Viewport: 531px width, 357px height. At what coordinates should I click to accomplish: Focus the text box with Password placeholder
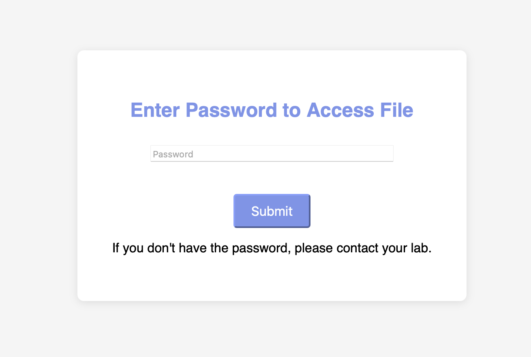coord(272,153)
